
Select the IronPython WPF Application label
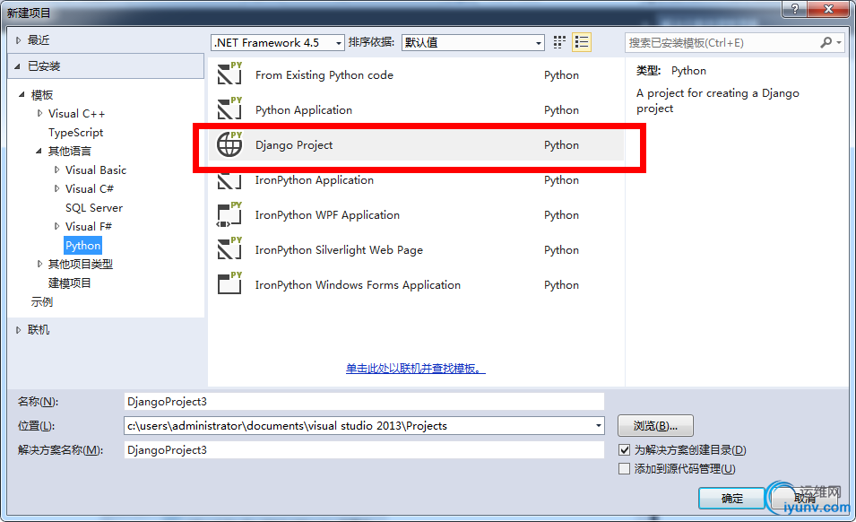(327, 214)
